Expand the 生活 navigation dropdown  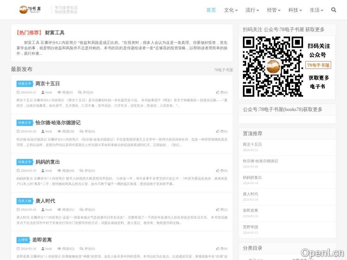pos(316,10)
